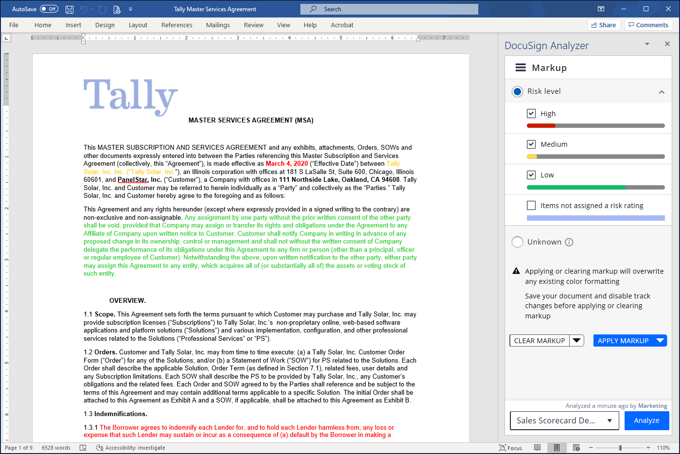Select the Web Layout view icon

point(576,448)
